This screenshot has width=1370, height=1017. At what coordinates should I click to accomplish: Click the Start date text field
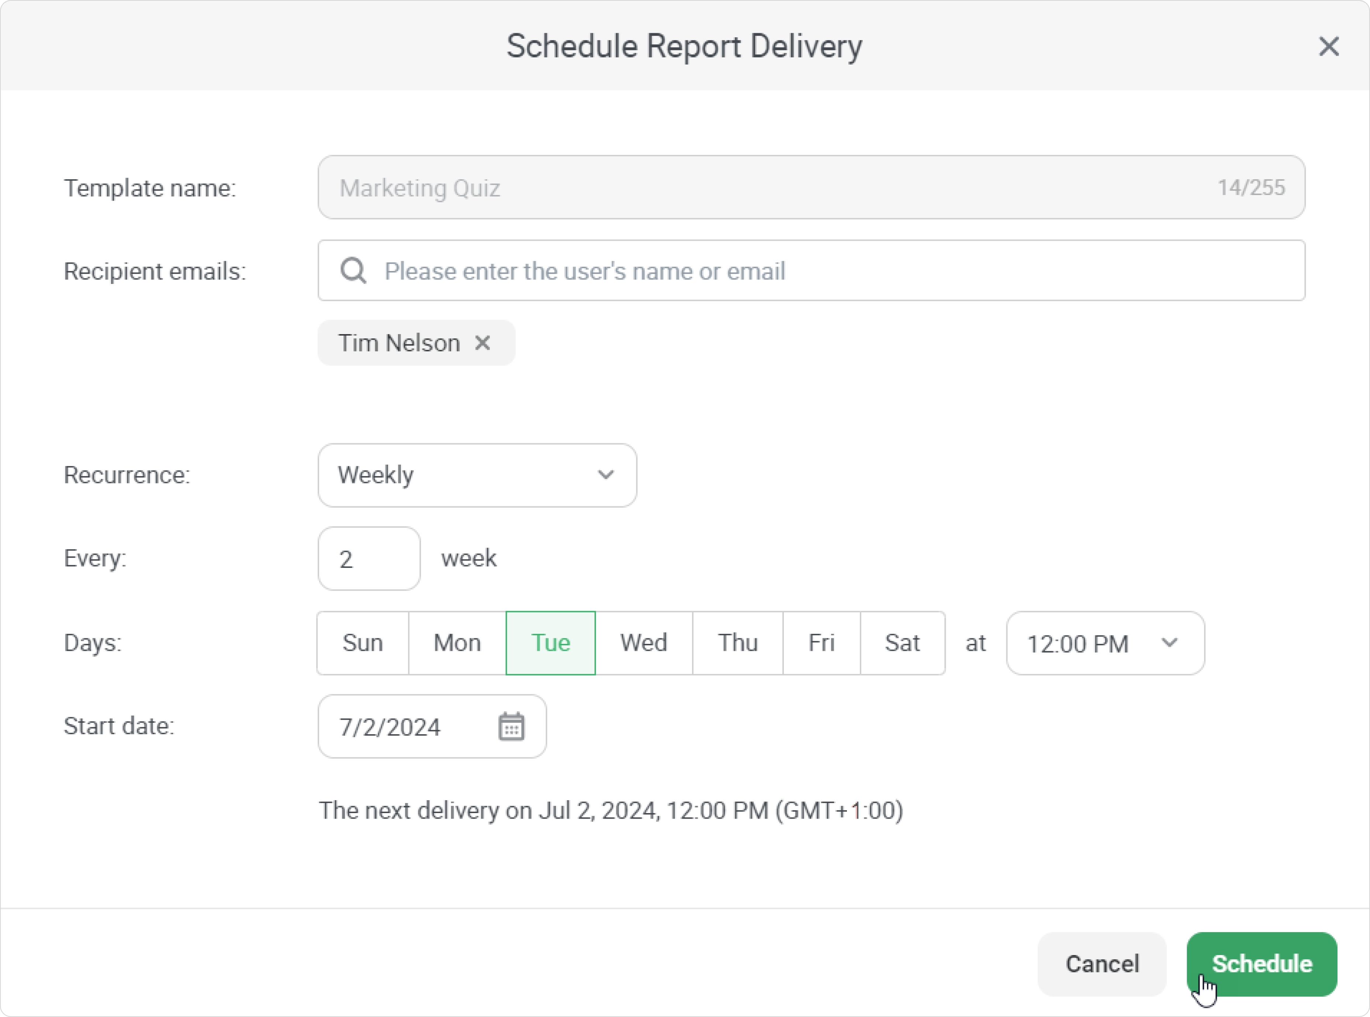tap(406, 727)
